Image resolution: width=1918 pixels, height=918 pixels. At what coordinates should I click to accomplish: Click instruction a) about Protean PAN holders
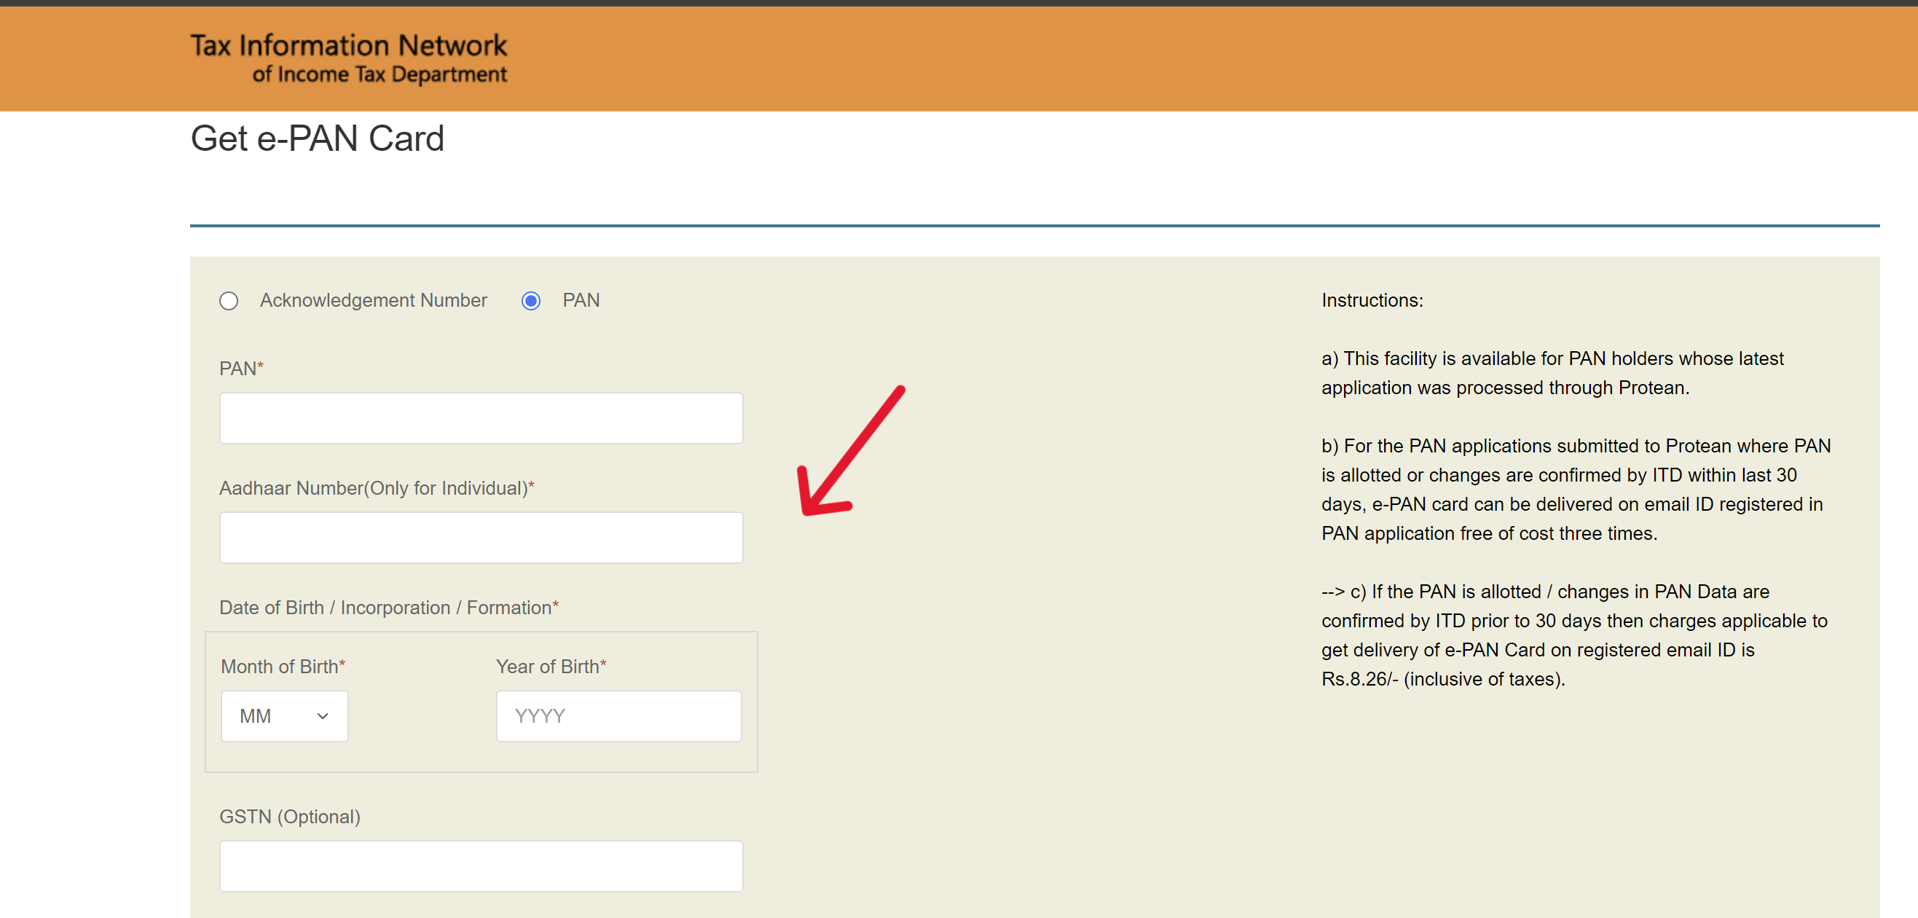tap(1552, 373)
